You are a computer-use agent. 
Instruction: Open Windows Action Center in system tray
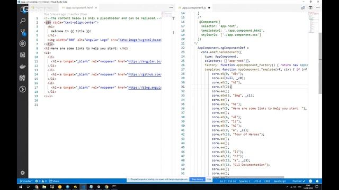317,187
